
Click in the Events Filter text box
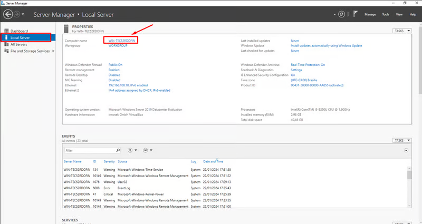[x=83, y=150]
